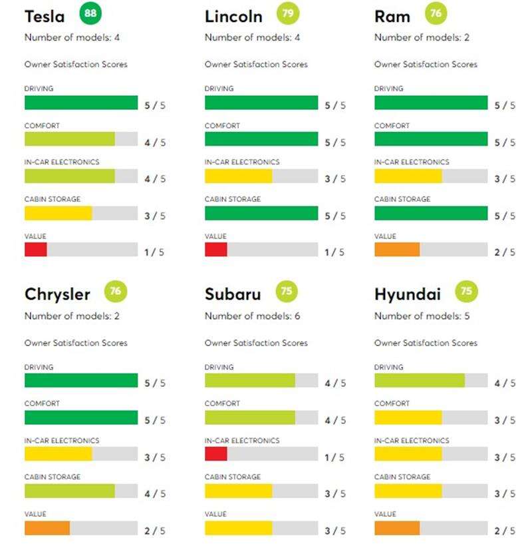
Task: Click Tesla's yellow Cabin Storage bar
Action: coord(59,213)
